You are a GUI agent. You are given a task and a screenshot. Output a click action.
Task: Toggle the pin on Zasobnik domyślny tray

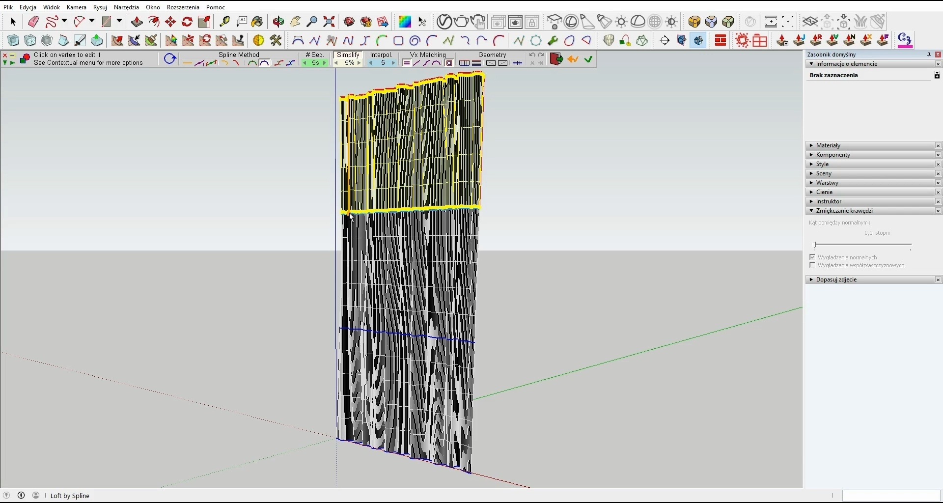929,55
